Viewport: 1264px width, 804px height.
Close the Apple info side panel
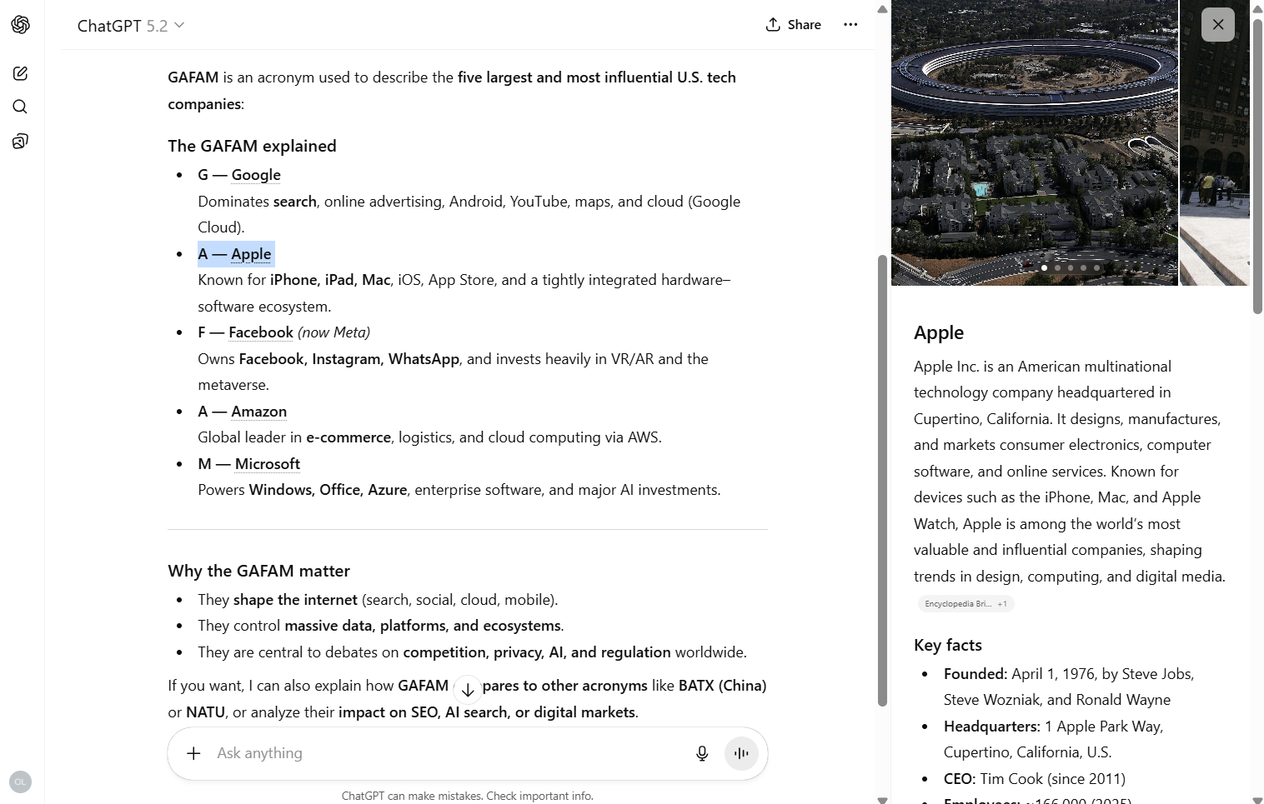1217,25
